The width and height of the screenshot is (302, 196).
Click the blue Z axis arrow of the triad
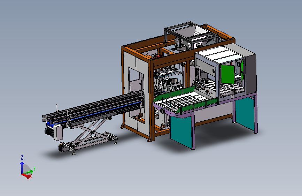coord(22,167)
